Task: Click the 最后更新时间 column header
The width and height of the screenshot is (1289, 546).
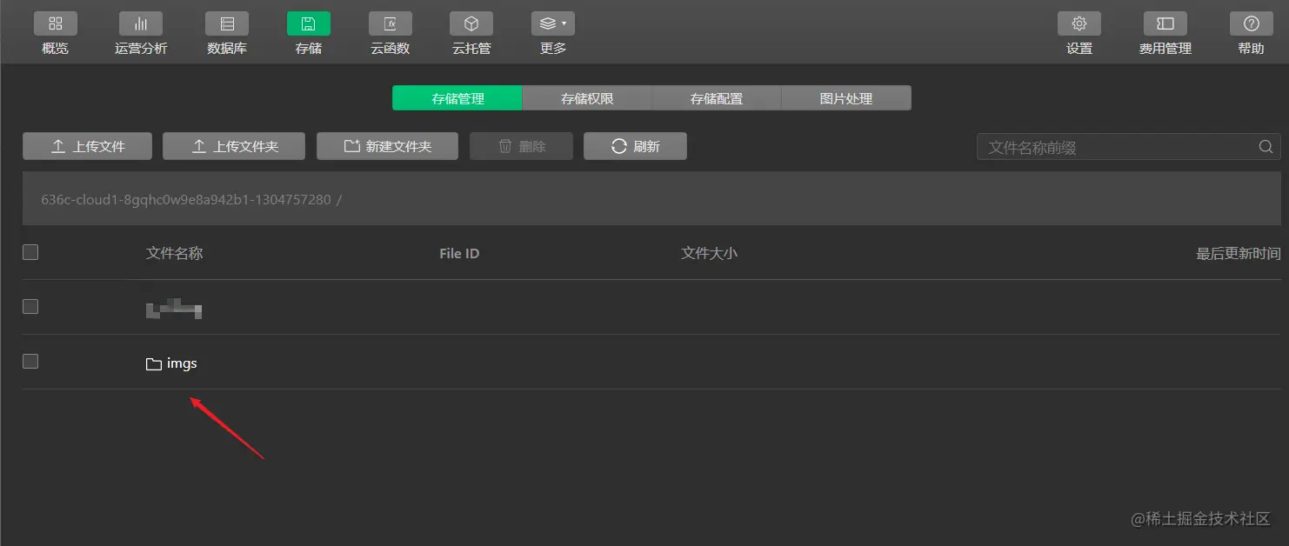Action: pyautogui.click(x=1238, y=253)
